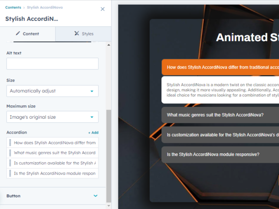Click drag handle for 'module responsive' item
The image size is (279, 209).
tap(10, 174)
